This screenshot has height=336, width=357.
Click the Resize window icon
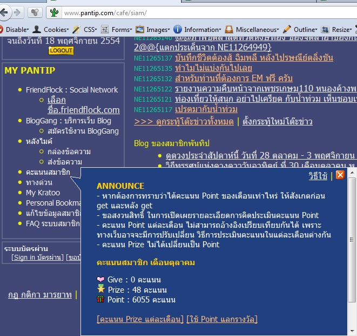325,30
